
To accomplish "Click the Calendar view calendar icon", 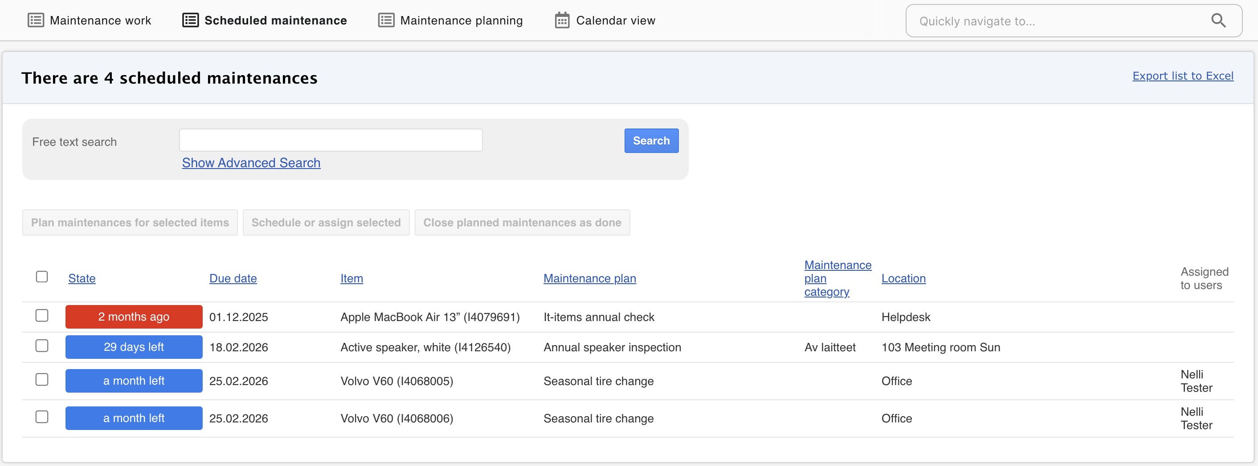I will coord(562,20).
